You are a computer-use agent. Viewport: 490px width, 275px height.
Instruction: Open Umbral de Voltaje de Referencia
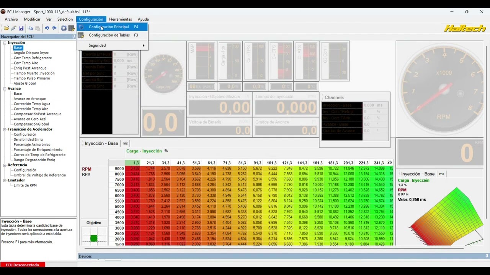pyautogui.click(x=39, y=175)
